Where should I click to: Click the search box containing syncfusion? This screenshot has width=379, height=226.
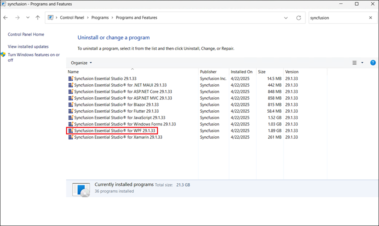pyautogui.click(x=338, y=18)
